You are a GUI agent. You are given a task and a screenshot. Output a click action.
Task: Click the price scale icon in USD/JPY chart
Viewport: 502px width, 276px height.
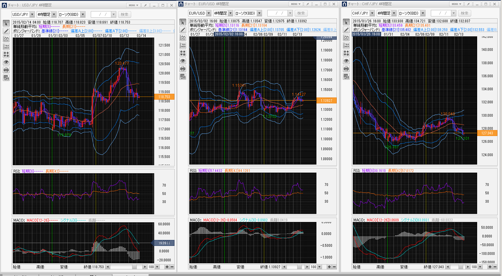(6, 47)
